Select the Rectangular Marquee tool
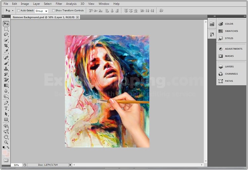 (x=6, y=29)
